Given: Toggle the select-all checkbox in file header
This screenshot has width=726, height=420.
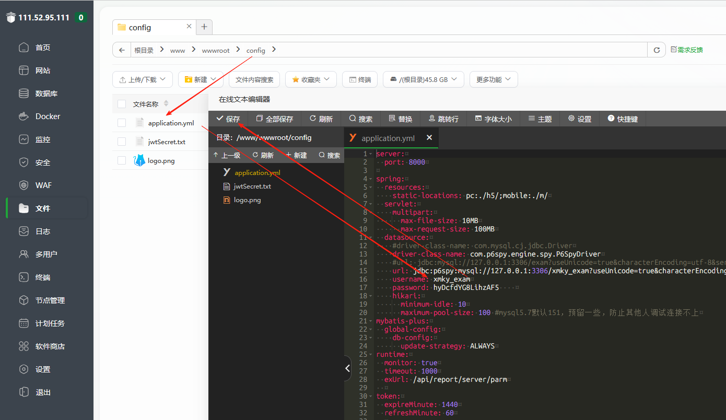Looking at the screenshot, I should pyautogui.click(x=122, y=104).
